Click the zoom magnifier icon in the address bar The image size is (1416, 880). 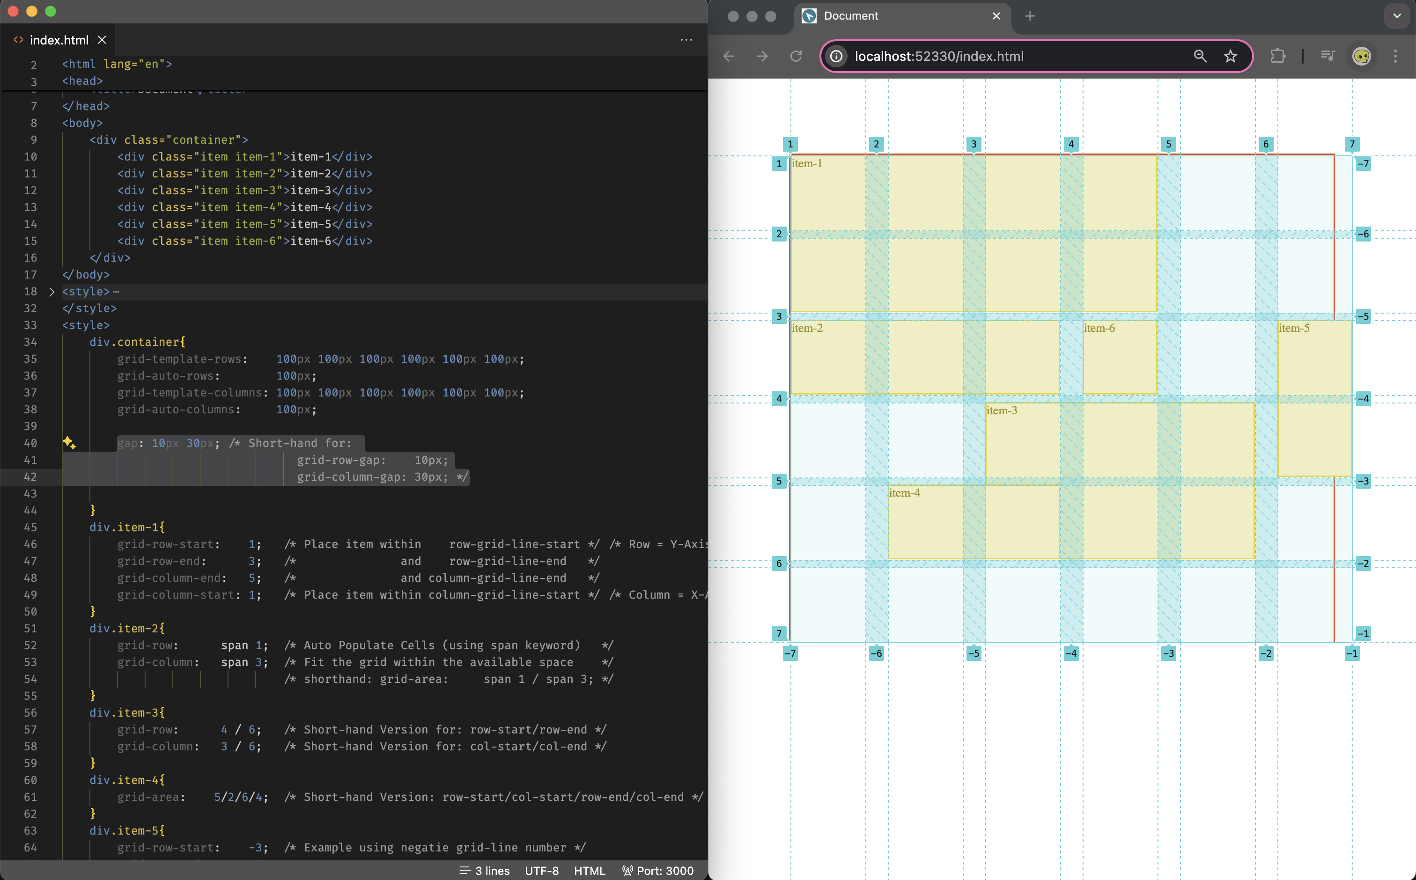click(1200, 57)
